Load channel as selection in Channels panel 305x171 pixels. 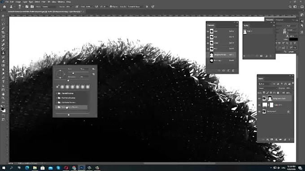coord(219,70)
